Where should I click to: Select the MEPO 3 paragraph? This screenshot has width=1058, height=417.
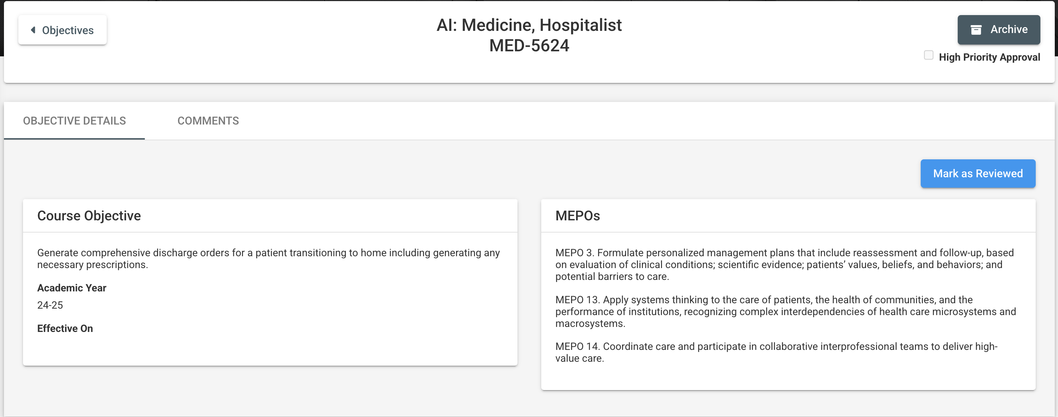tap(785, 264)
